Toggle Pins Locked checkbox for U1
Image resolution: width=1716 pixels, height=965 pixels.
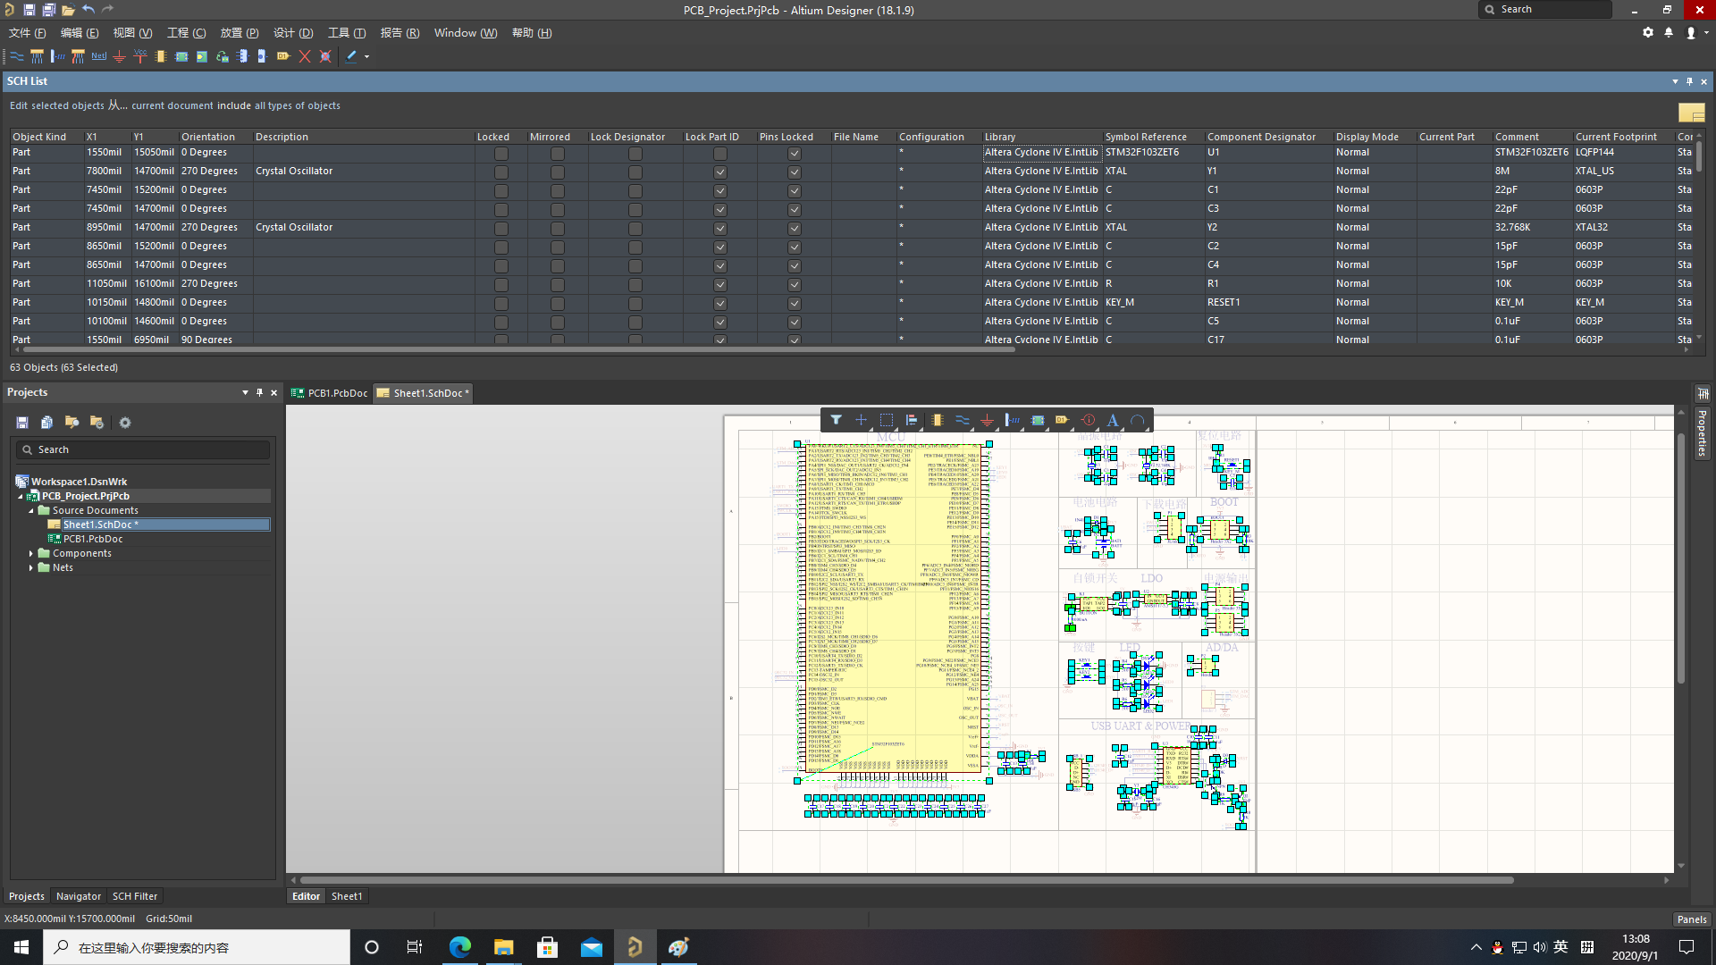[x=794, y=153]
